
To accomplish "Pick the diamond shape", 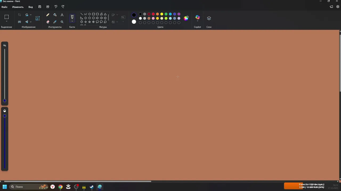I will (x=86, y=18).
